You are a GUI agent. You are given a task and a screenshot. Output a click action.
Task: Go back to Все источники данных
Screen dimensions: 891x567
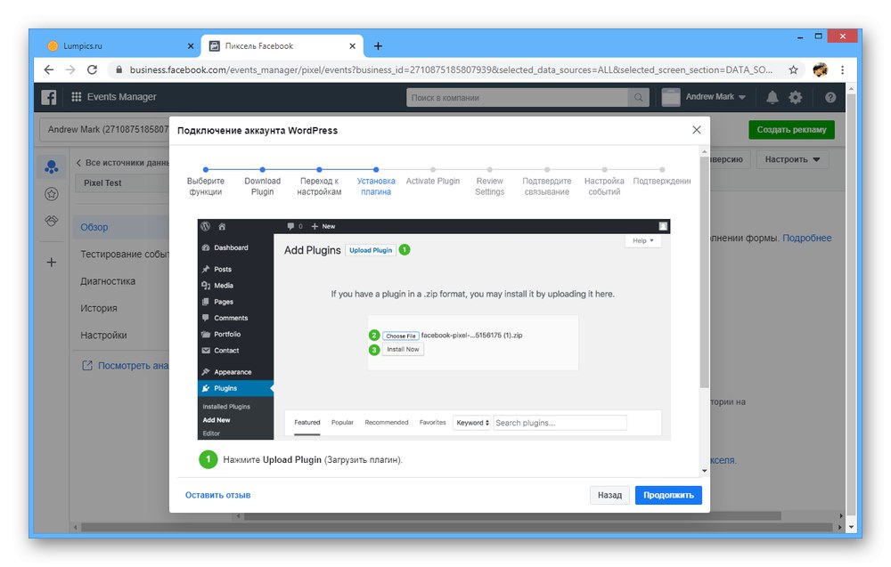coord(123,162)
